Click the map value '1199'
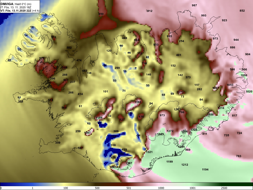Image resolution: width=253 pixels, height=190 pixels. (170, 162)
